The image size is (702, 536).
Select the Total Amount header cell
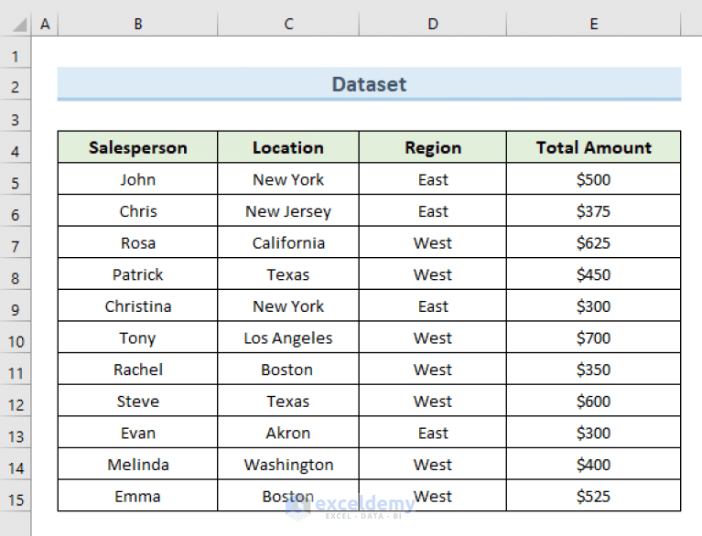coord(594,147)
